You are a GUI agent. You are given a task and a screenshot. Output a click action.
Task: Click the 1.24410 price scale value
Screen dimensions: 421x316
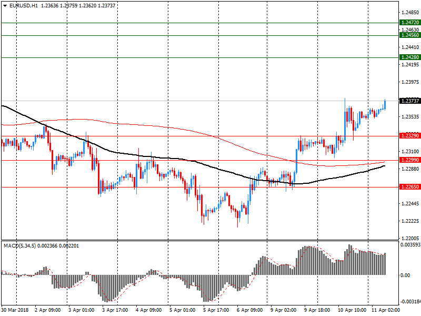pos(410,47)
